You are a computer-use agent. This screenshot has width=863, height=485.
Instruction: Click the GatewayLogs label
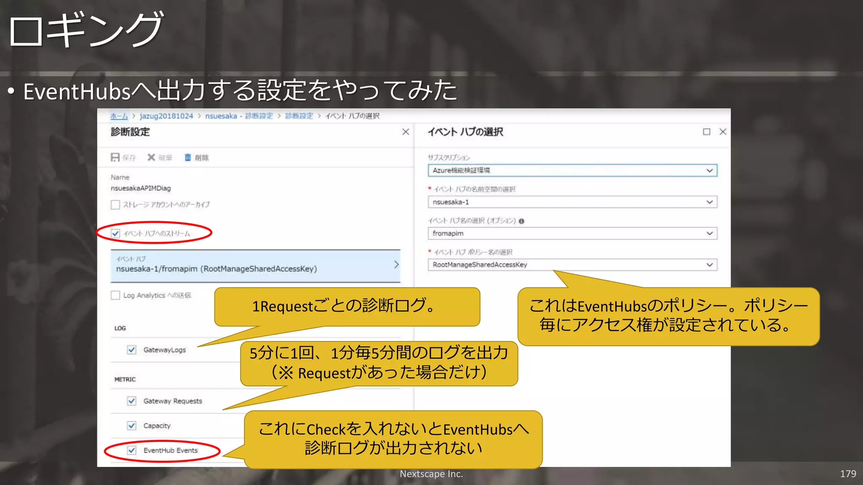pos(164,350)
